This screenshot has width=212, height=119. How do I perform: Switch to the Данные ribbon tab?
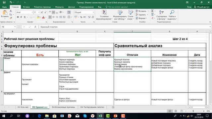72,7
